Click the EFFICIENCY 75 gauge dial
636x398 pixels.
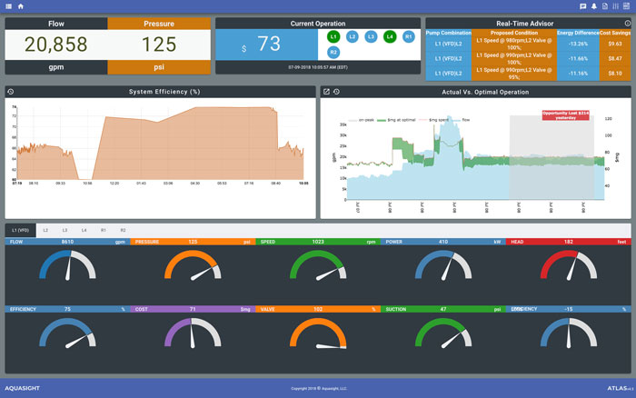pos(67,333)
